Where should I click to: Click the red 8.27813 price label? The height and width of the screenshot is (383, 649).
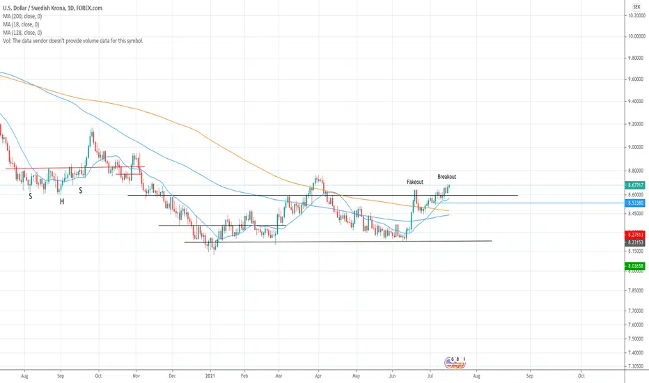(634, 235)
